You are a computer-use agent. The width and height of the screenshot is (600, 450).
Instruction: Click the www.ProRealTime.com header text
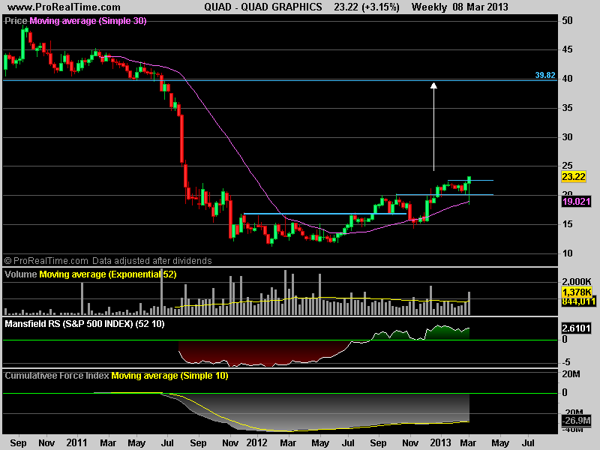click(64, 7)
